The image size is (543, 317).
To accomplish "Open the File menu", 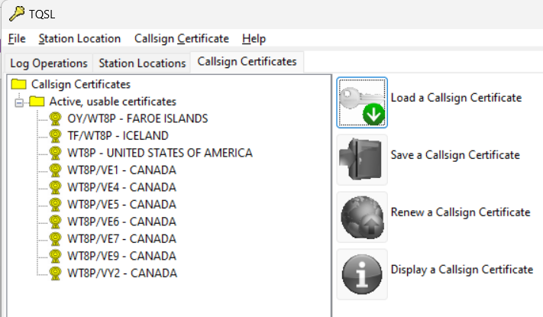I will point(17,38).
